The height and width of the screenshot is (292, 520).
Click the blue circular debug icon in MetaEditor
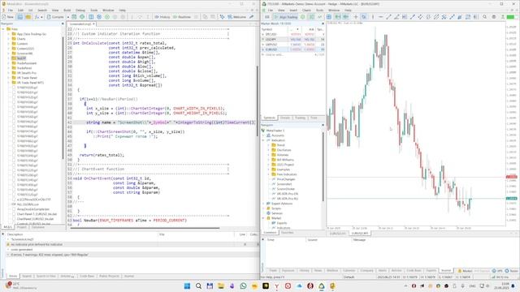click(x=99, y=17)
